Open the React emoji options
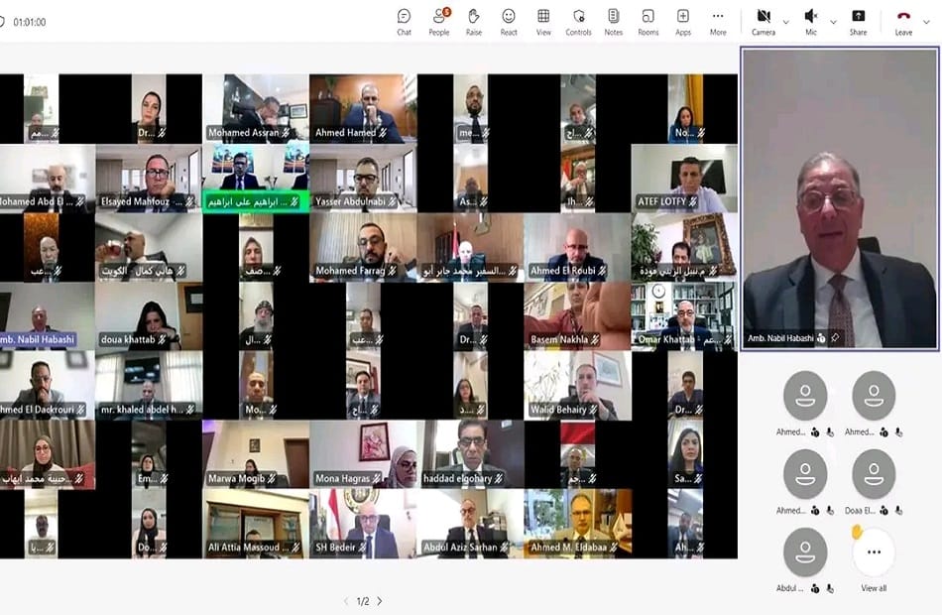The image size is (942, 615). [509, 21]
